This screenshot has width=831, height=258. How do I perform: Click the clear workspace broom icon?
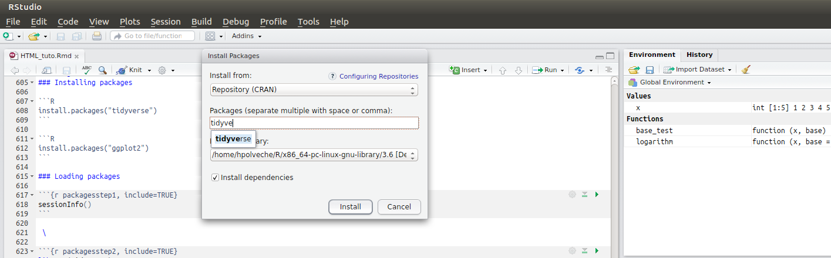(746, 69)
